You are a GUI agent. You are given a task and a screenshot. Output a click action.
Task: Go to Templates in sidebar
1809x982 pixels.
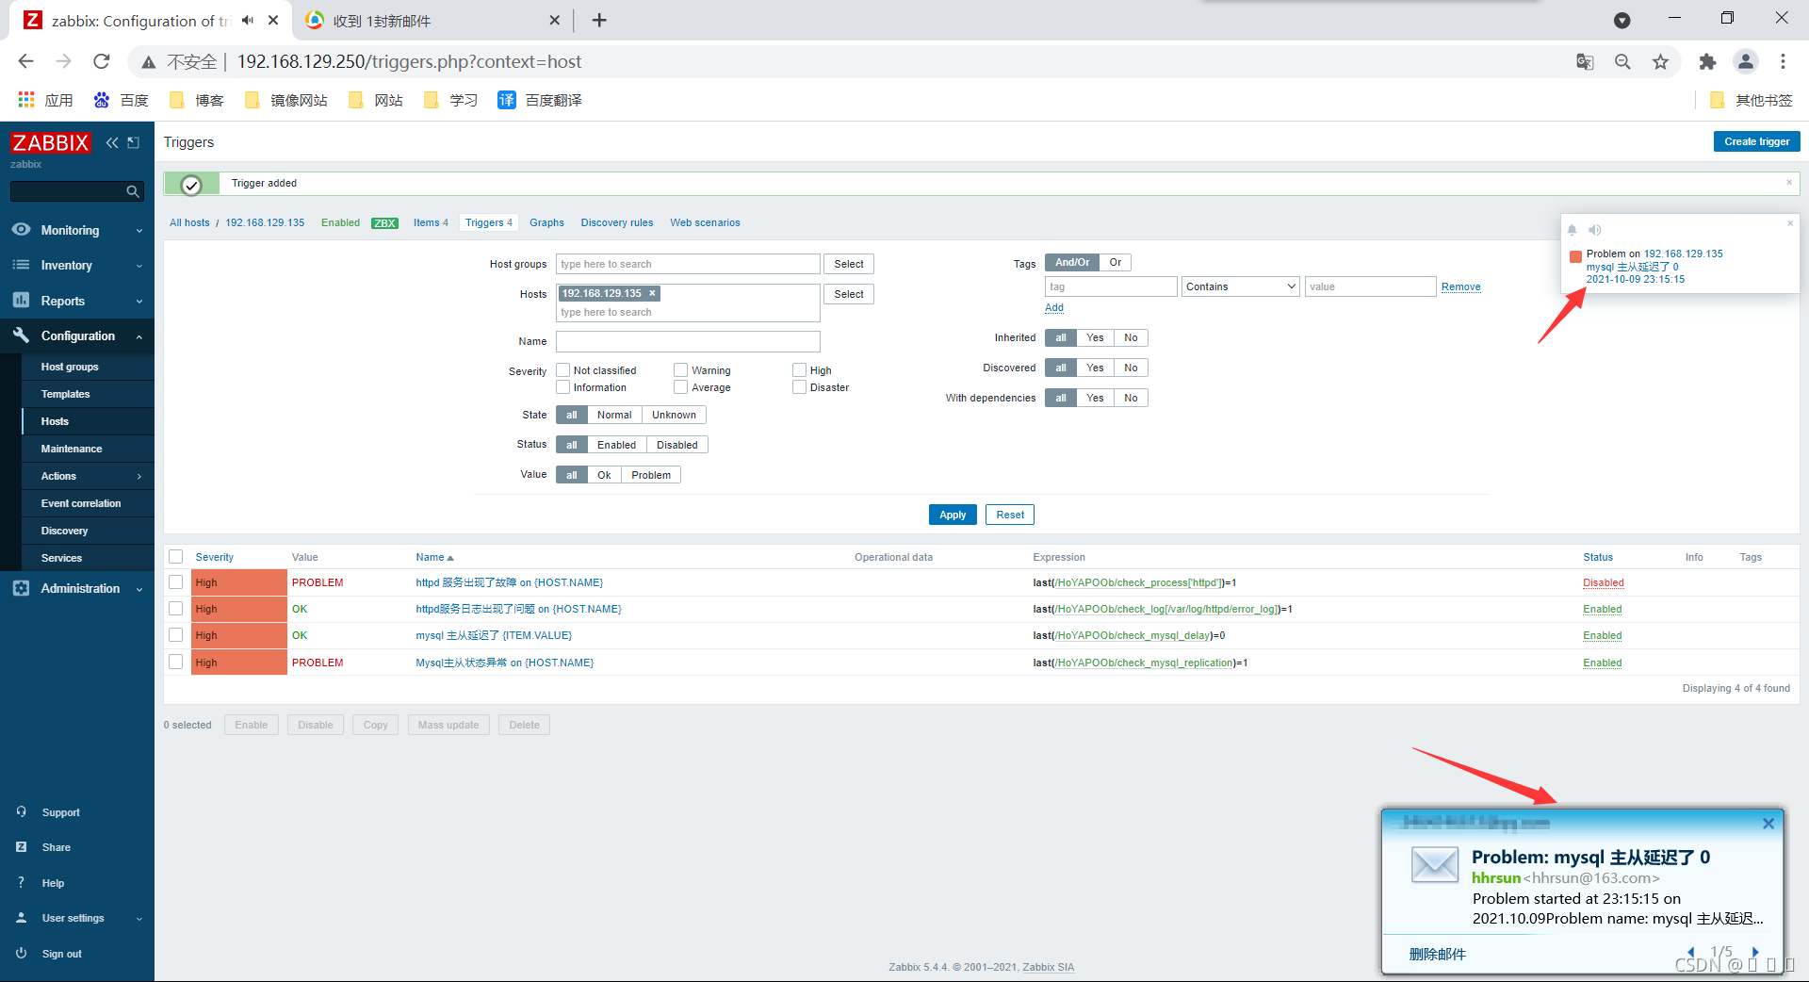tap(88, 394)
